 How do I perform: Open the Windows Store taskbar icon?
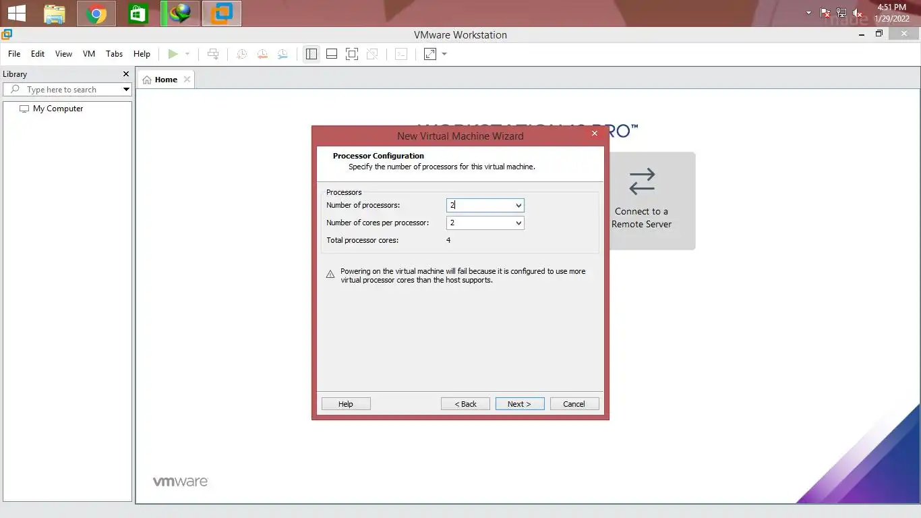point(138,13)
